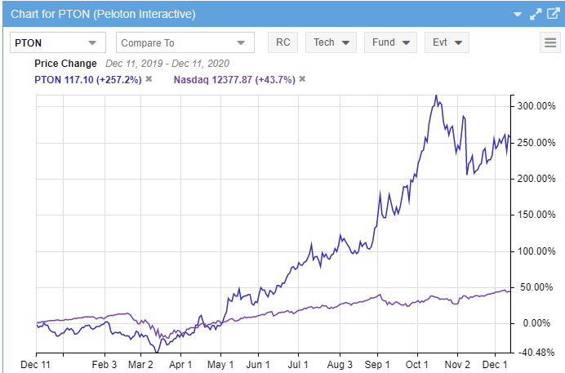Click the -40.48% y-axis label

(x=536, y=353)
